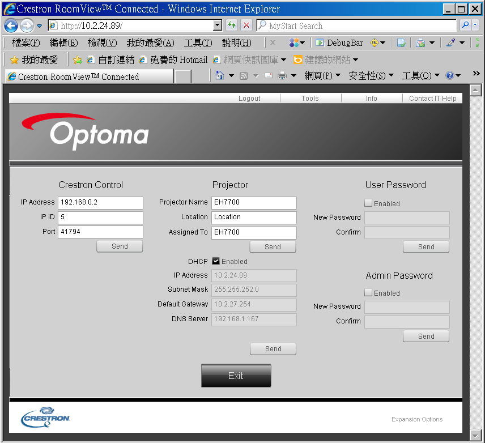Click the Logout link
485x443 pixels.
pos(249,99)
